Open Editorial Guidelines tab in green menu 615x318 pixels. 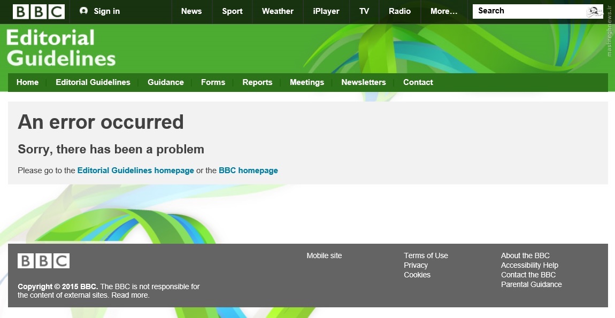click(x=93, y=82)
